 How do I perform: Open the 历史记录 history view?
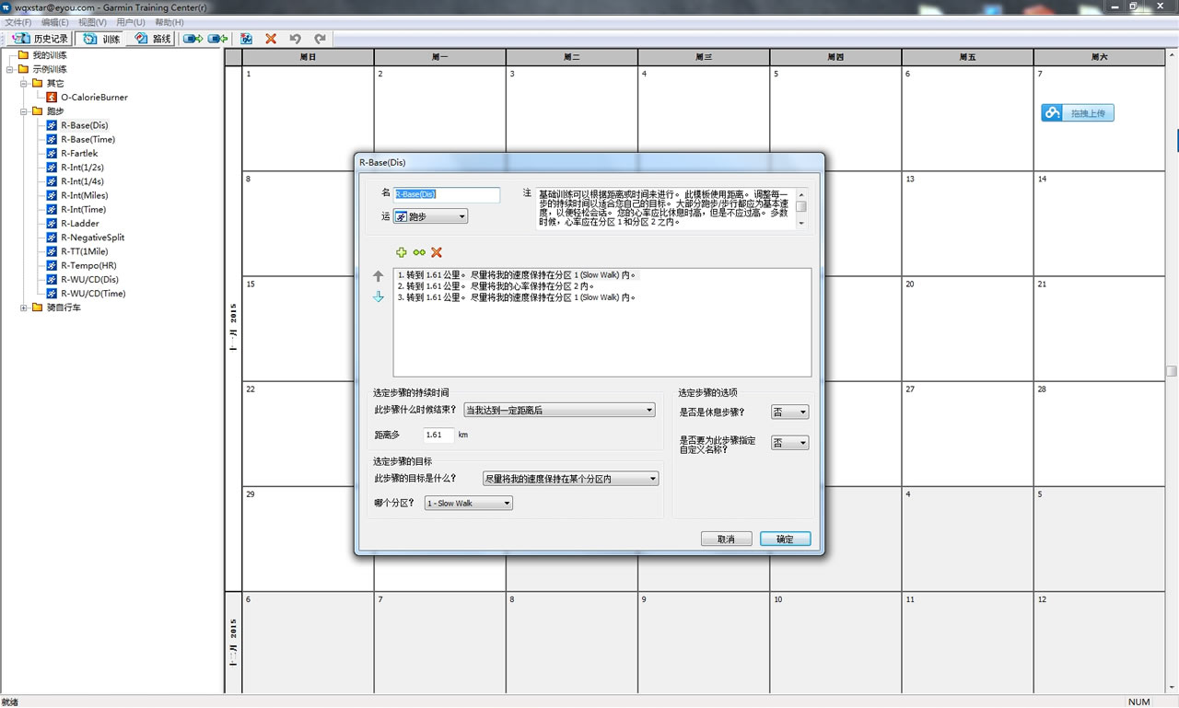pyautogui.click(x=41, y=39)
